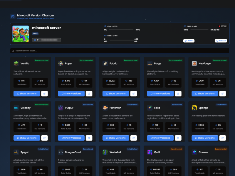This screenshot has height=176, width=235.
Task: Click the OFFLINE status badge
Action: point(223,26)
